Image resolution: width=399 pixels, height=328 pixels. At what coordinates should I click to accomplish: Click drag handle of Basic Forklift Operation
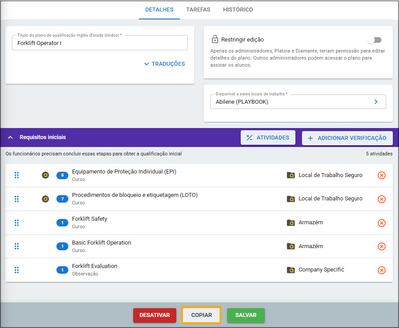click(x=17, y=246)
